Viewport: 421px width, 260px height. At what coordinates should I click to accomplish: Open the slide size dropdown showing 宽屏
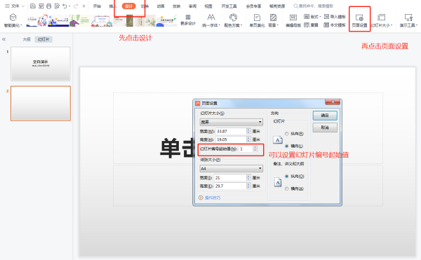tap(231, 122)
